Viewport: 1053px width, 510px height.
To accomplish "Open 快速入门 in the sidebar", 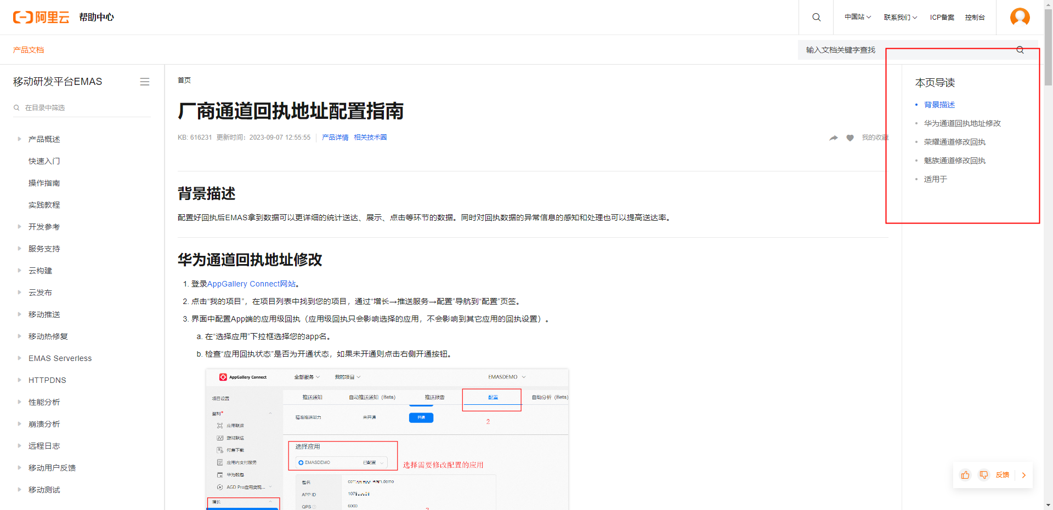I will tap(44, 161).
